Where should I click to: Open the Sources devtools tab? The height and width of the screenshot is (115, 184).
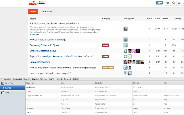click(35, 79)
